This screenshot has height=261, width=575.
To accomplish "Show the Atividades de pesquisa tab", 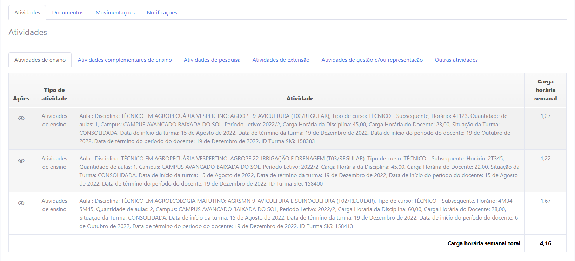I will click(212, 60).
